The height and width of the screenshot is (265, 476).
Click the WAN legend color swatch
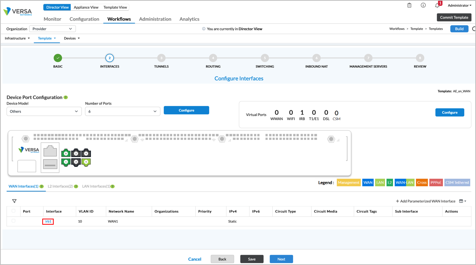click(367, 183)
